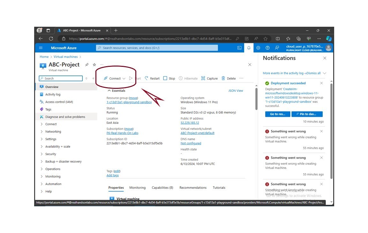Open the portal settings gear
The width and height of the screenshot is (368, 233).
coord(258,48)
